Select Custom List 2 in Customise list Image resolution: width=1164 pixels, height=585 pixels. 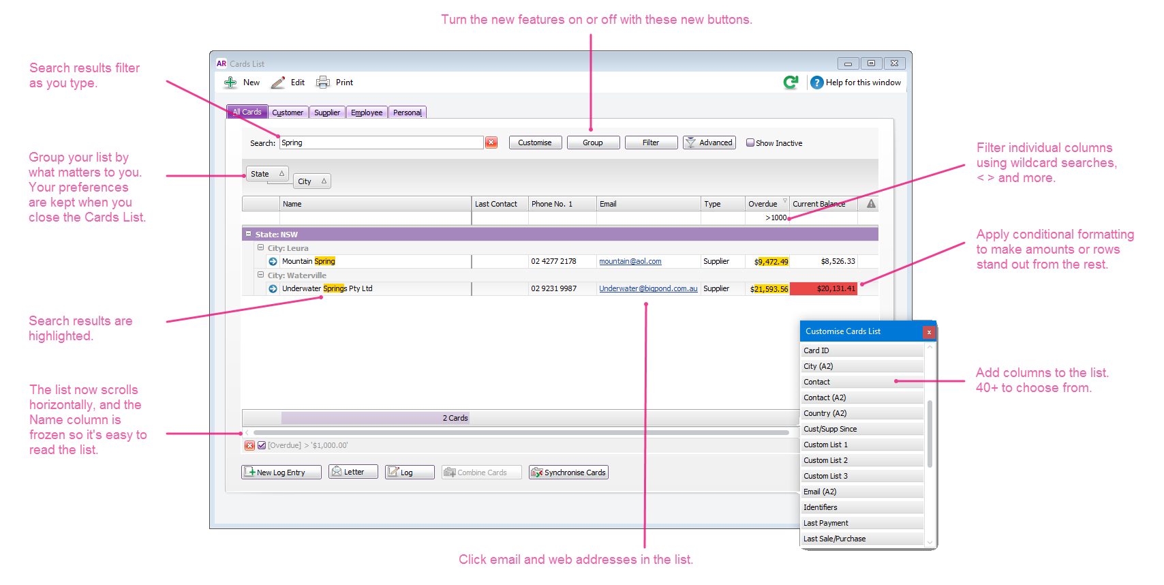point(862,460)
